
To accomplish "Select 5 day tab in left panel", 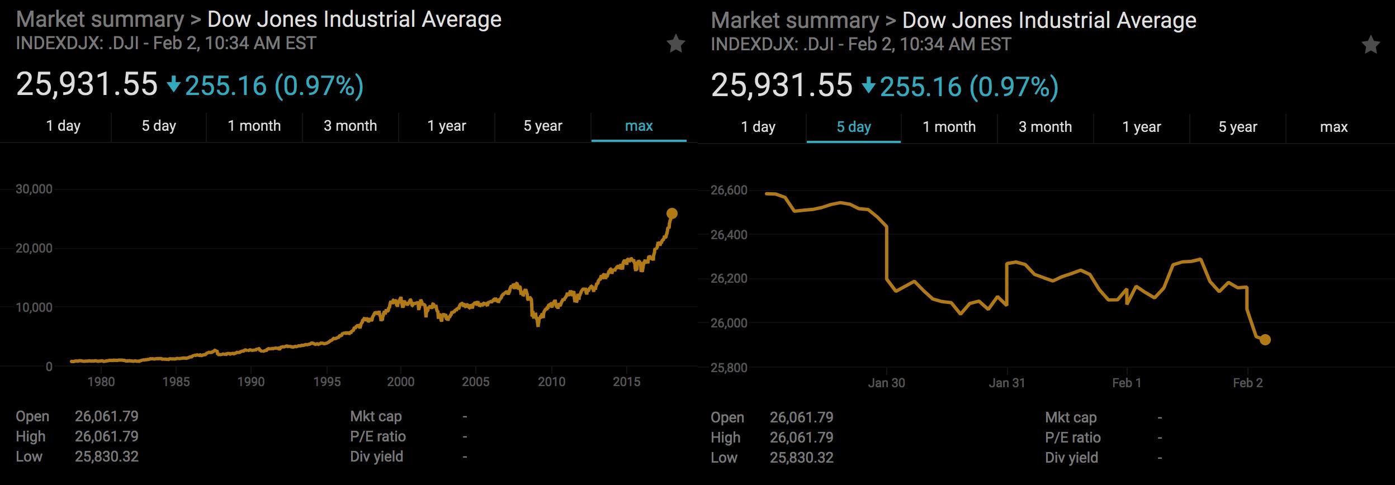I will [x=159, y=126].
